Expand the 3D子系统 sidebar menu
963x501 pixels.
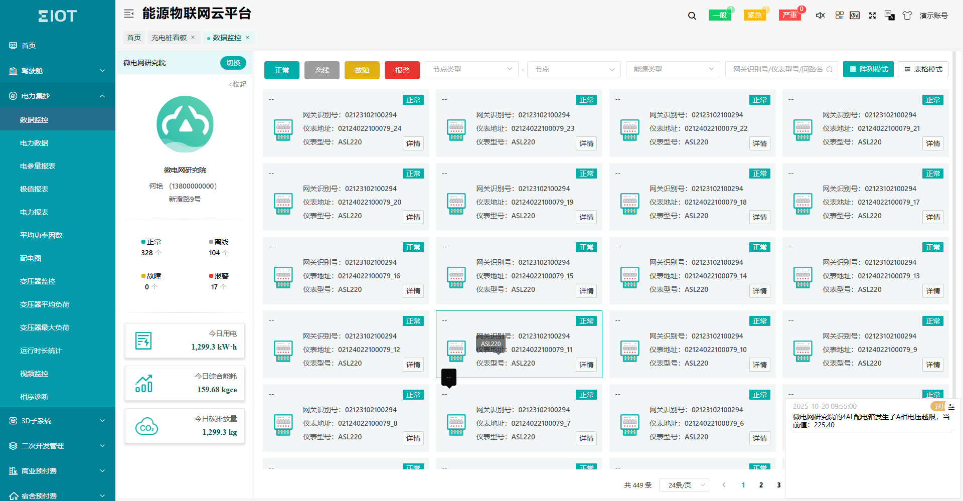tap(58, 421)
